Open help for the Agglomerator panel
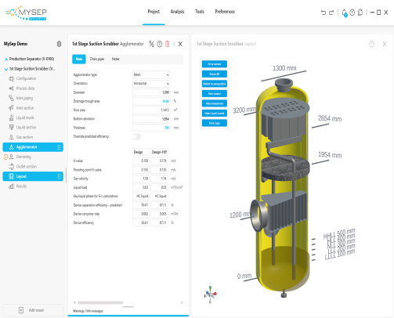This screenshot has height=318, width=394. click(x=160, y=44)
